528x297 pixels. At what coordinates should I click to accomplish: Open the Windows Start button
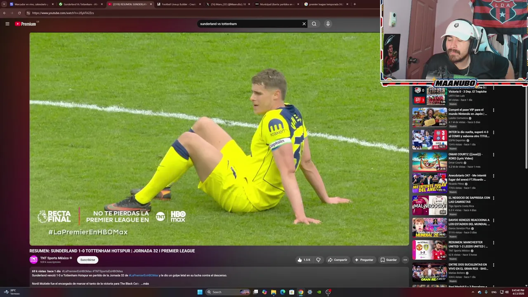pyautogui.click(x=200, y=292)
